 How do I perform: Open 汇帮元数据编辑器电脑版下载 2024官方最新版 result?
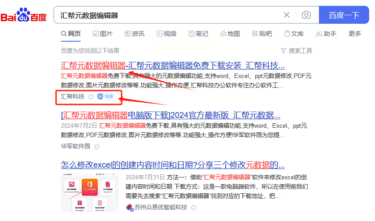(x=170, y=115)
